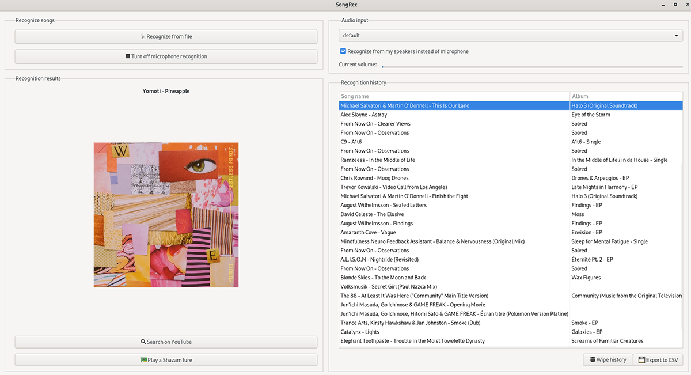Image resolution: width=691 pixels, height=375 pixels.
Task: Sort history by Album column header
Action: click(x=625, y=96)
